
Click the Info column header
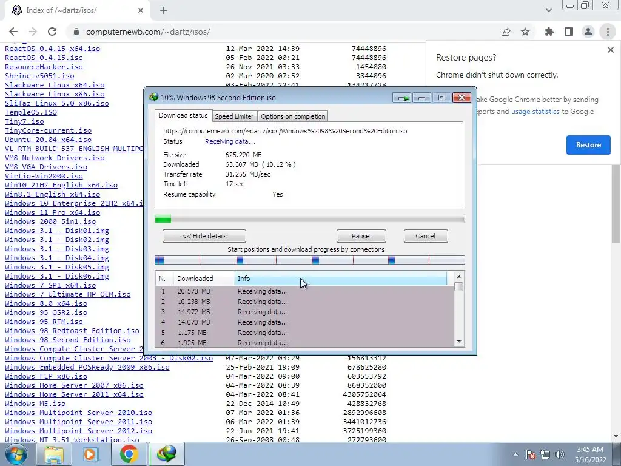[341, 279]
